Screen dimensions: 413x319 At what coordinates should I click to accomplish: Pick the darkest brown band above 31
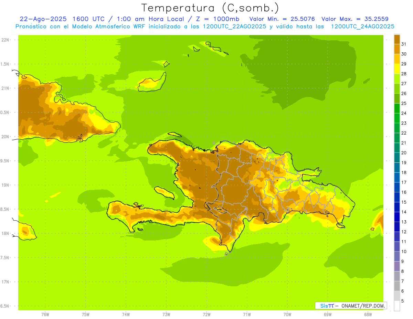click(x=397, y=39)
